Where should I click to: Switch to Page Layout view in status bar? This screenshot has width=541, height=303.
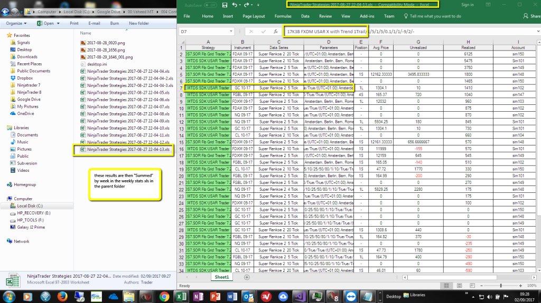[459, 286]
